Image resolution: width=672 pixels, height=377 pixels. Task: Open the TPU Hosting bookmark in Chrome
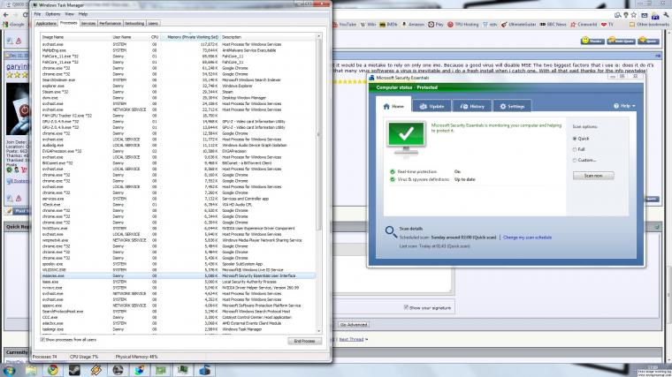(x=462, y=25)
